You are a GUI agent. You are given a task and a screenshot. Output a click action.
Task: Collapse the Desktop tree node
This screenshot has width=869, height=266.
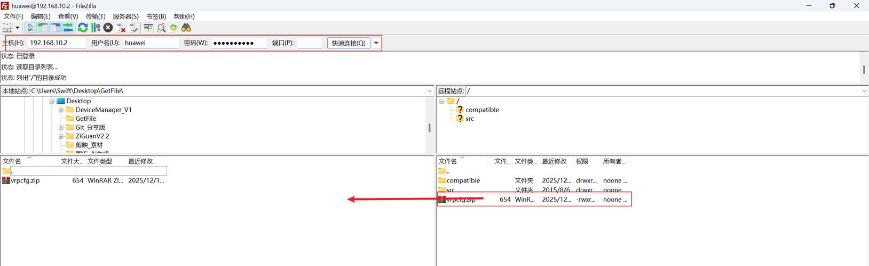click(x=52, y=101)
